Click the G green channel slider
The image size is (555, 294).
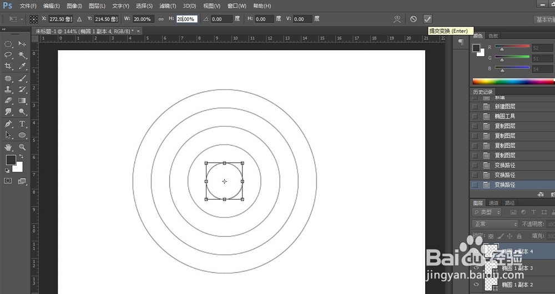[x=512, y=58]
